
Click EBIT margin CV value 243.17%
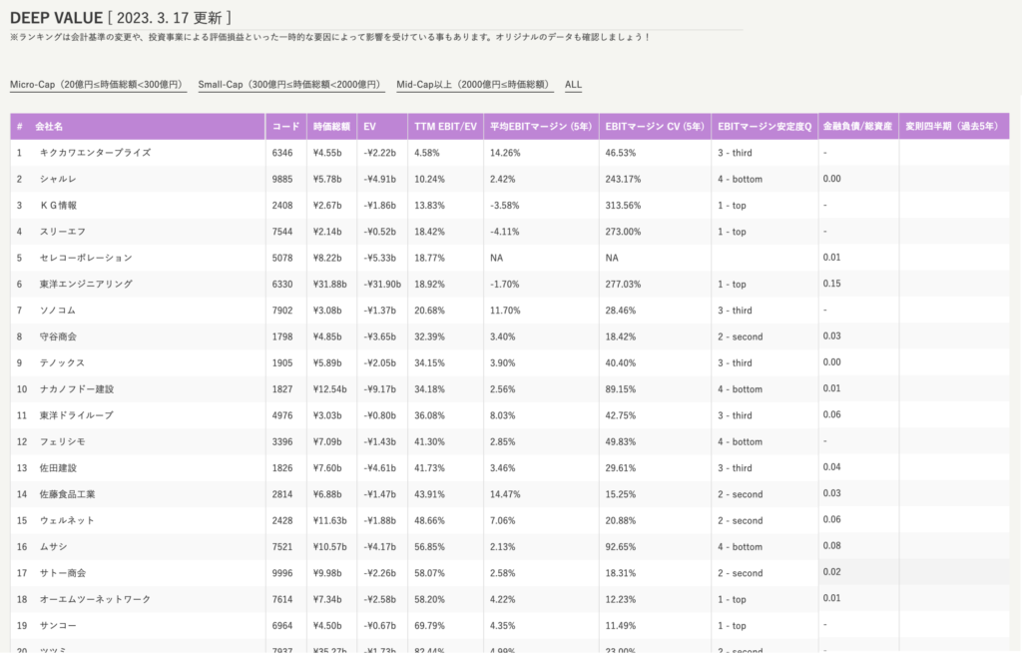tap(623, 179)
